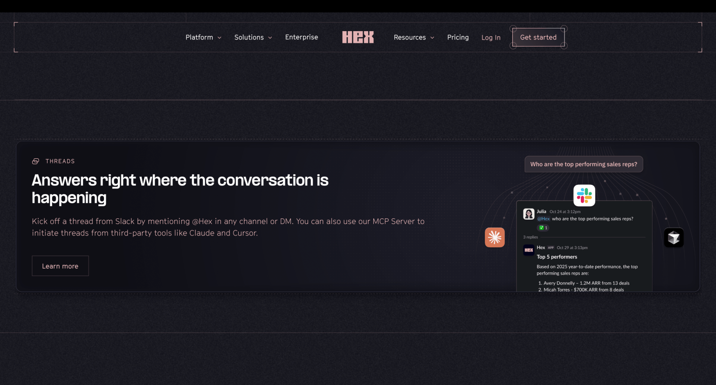This screenshot has width=716, height=385.
Task: Click the Learn more button
Action: point(60,266)
